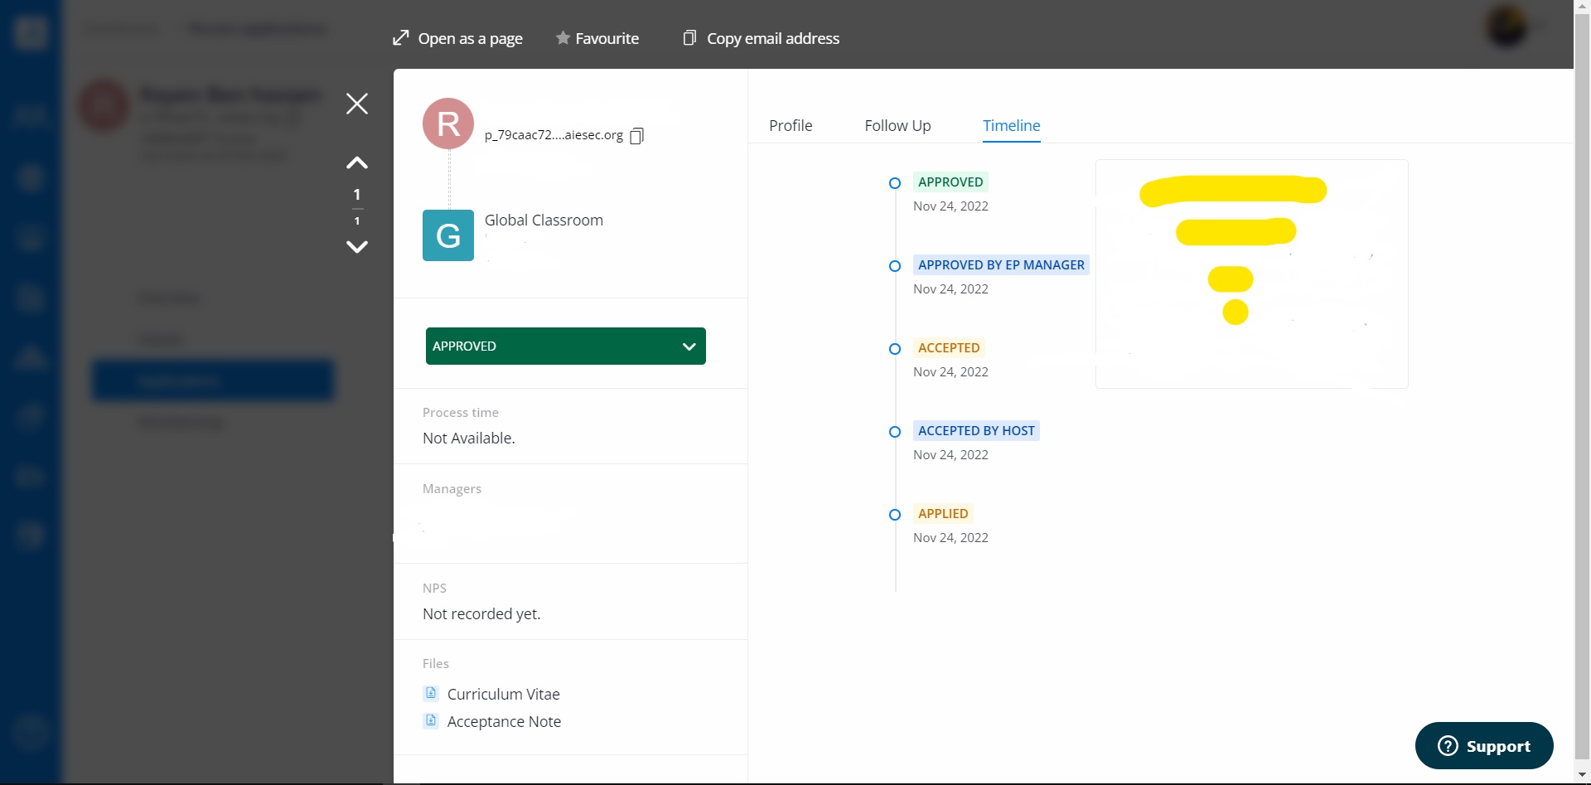
Task: Expand the APPROVED status dropdown
Action: pyautogui.click(x=566, y=346)
